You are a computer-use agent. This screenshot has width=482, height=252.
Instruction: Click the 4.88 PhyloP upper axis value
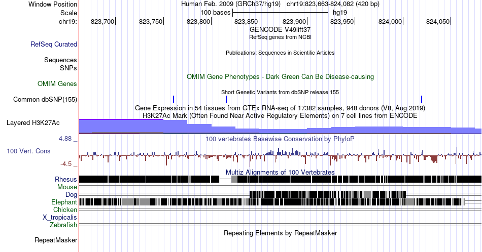click(x=65, y=139)
